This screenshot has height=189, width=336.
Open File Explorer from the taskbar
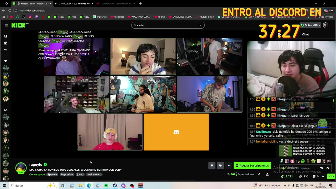[80, 186]
